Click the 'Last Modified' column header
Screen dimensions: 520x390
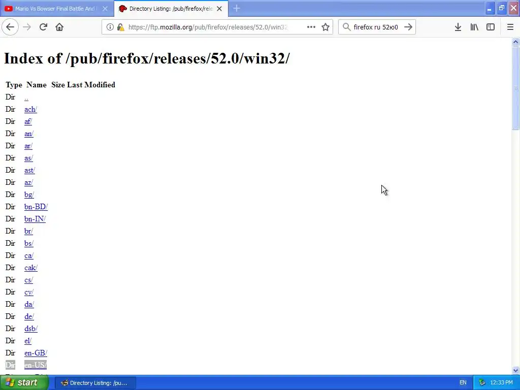(91, 85)
